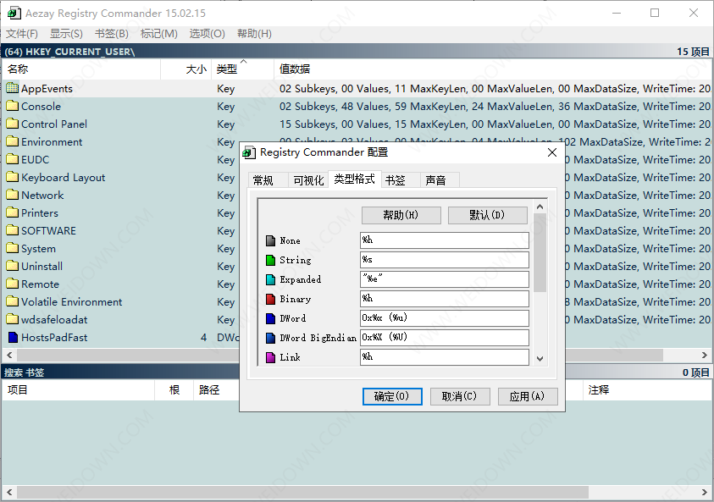Viewport: 714px width, 502px height.
Task: Open the 文件(F) menu
Action: [22, 34]
